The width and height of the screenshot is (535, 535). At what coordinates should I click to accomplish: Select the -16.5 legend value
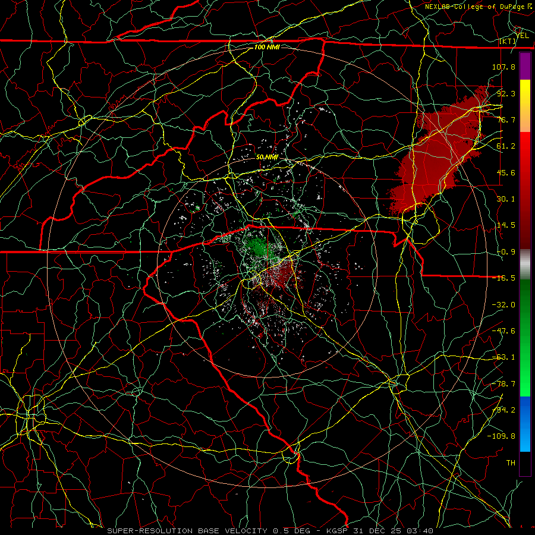[x=503, y=278]
